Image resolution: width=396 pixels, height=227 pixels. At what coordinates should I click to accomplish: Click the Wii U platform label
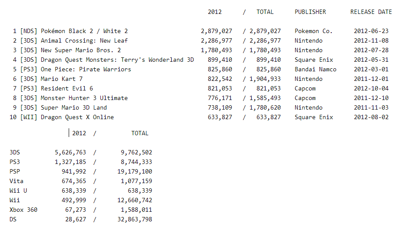click(18, 191)
